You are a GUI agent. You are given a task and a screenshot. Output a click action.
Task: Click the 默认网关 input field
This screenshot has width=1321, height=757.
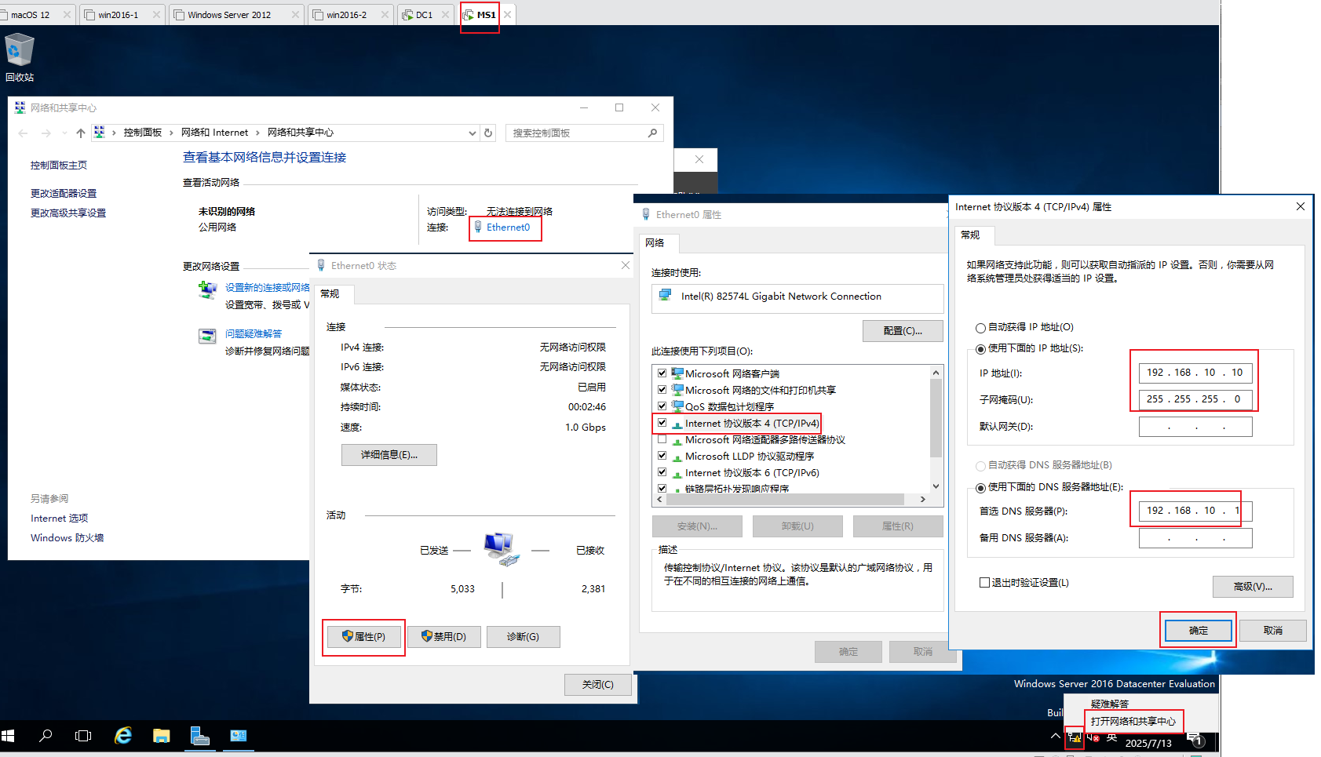1195,427
